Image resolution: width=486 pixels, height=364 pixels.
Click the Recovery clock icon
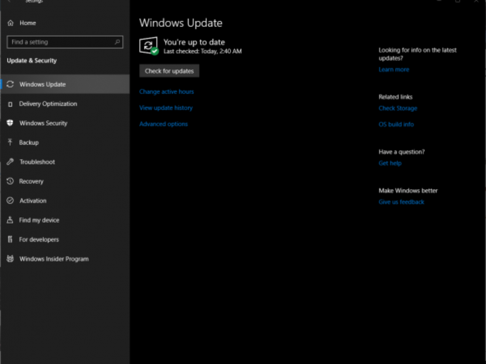(x=11, y=181)
